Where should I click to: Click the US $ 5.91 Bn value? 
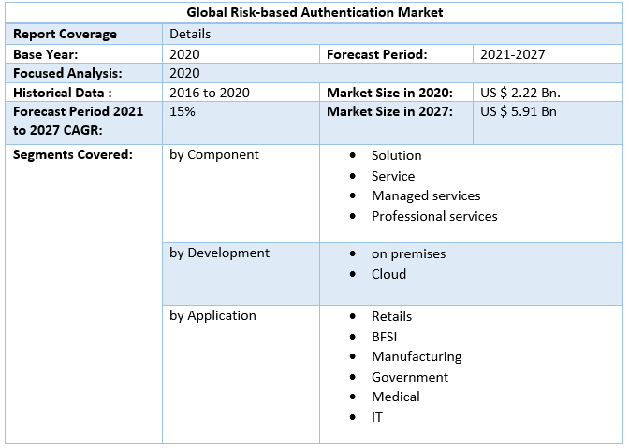click(519, 112)
